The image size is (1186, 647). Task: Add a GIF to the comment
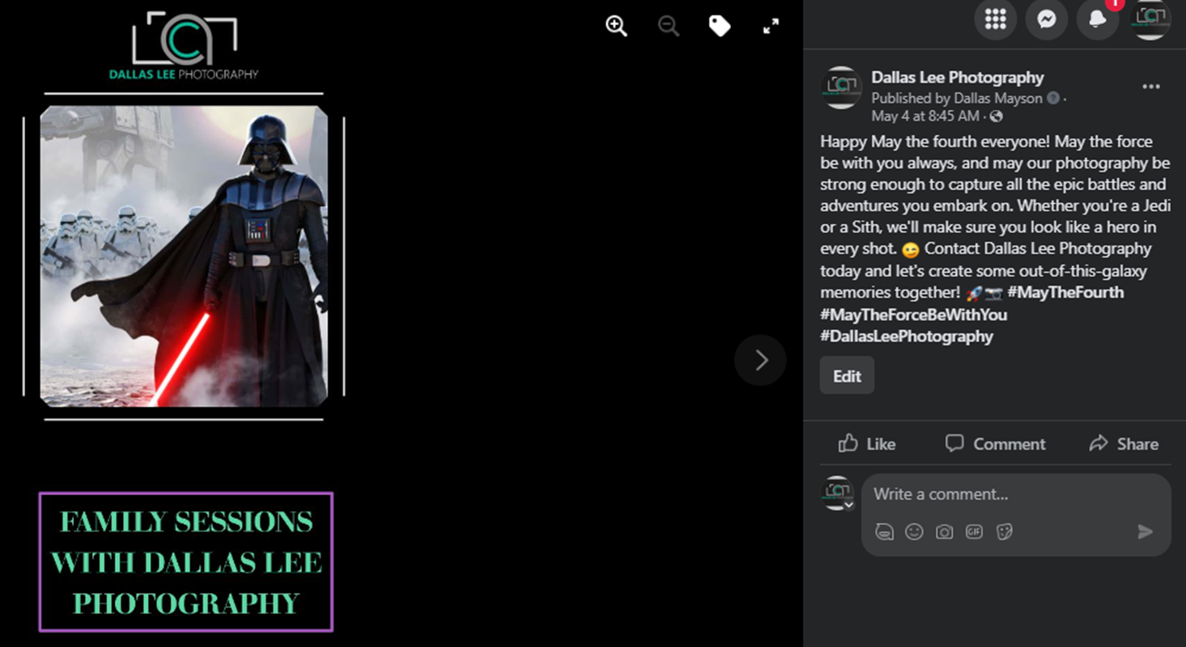974,531
